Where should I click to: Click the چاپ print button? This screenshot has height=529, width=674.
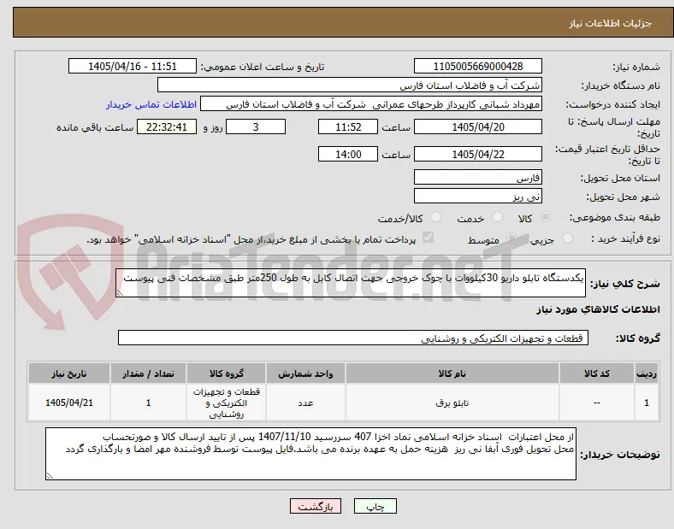tap(375, 506)
